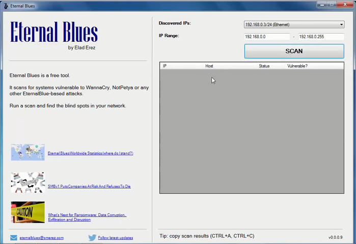Open the world map statistics thumbnail
The height and width of the screenshot is (244, 356).
[x=28, y=152]
